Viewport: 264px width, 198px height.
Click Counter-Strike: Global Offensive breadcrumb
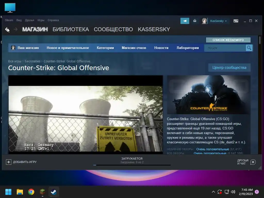[x=67, y=61]
